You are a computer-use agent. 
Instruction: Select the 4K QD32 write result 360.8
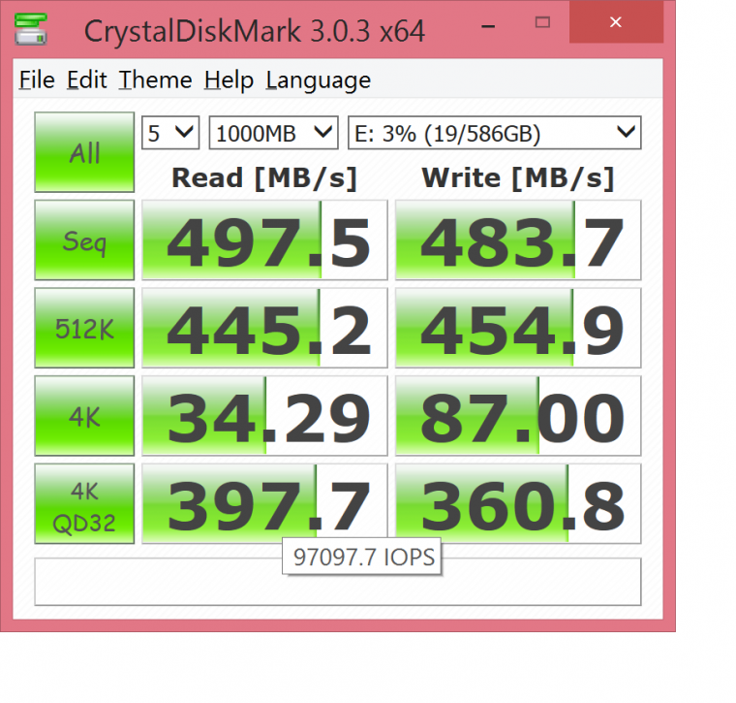518,504
